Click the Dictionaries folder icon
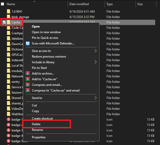The height and width of the screenshot is (145, 160). pyautogui.click(x=8, y=49)
